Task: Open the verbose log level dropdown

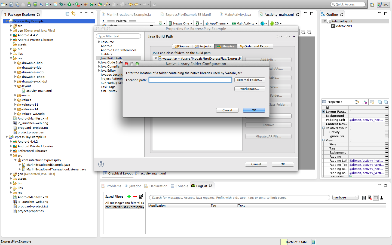Action: [345, 198]
